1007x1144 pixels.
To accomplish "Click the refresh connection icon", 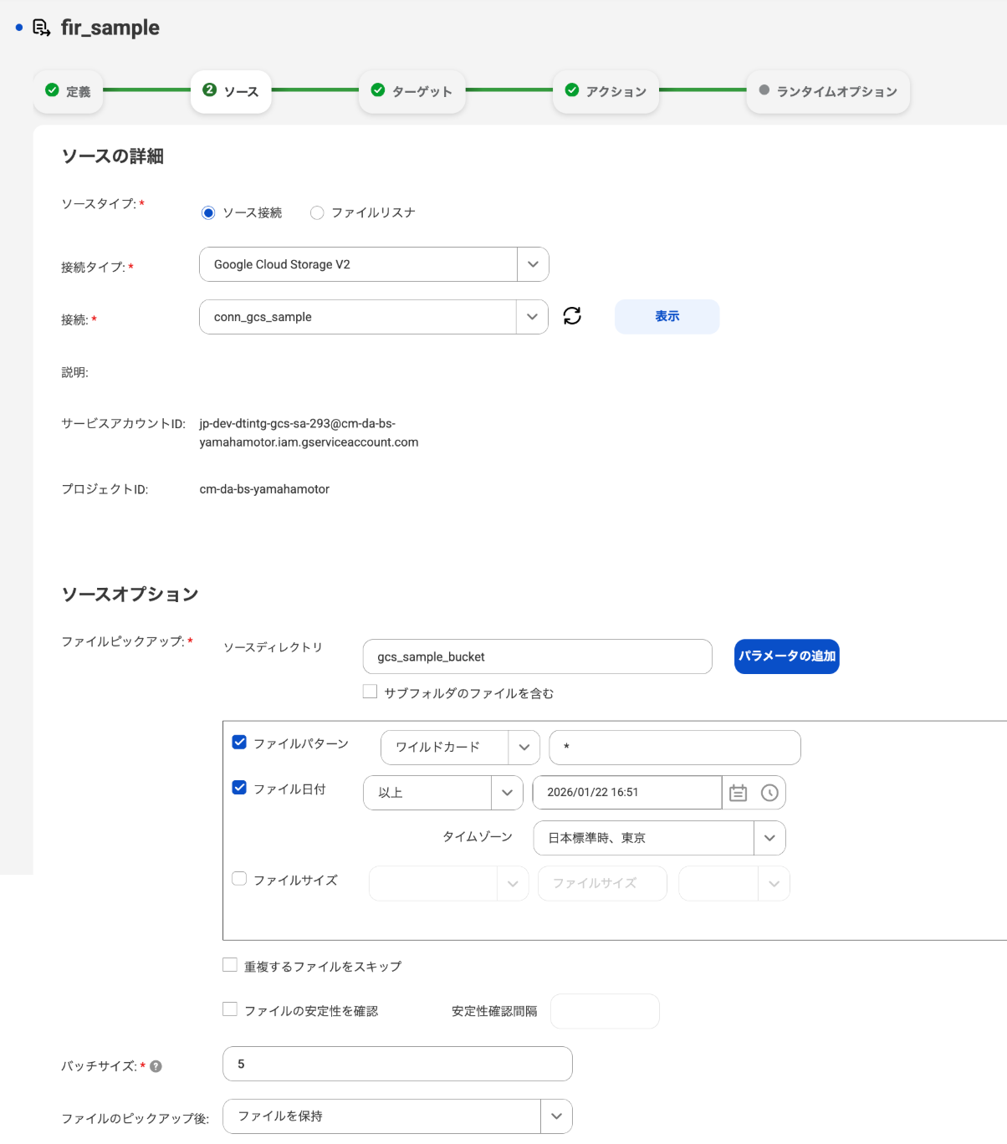I will click(572, 316).
